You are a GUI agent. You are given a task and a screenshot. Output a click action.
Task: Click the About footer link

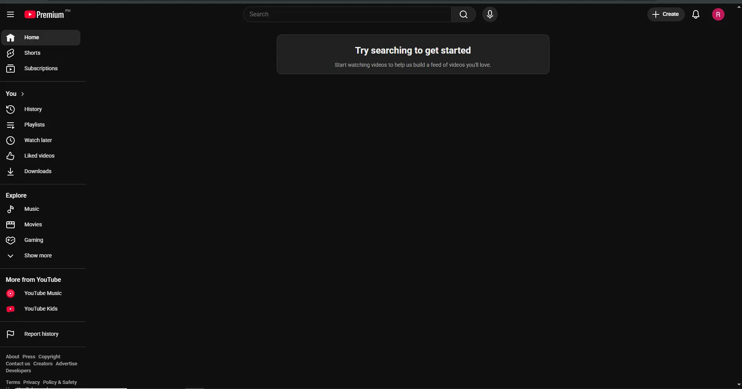click(12, 357)
